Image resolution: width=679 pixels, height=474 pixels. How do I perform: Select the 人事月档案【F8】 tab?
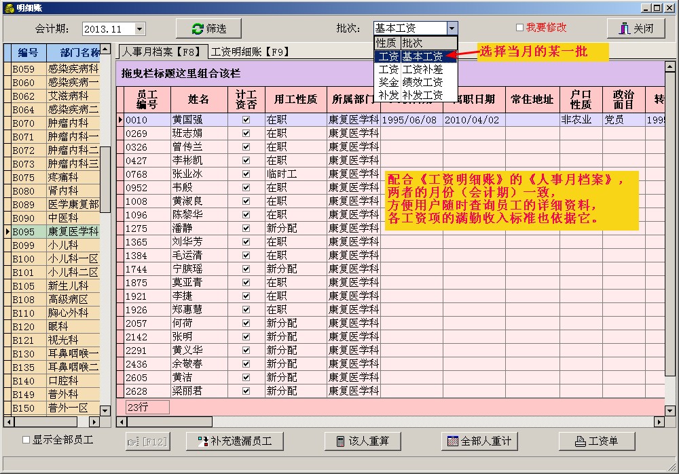(161, 52)
